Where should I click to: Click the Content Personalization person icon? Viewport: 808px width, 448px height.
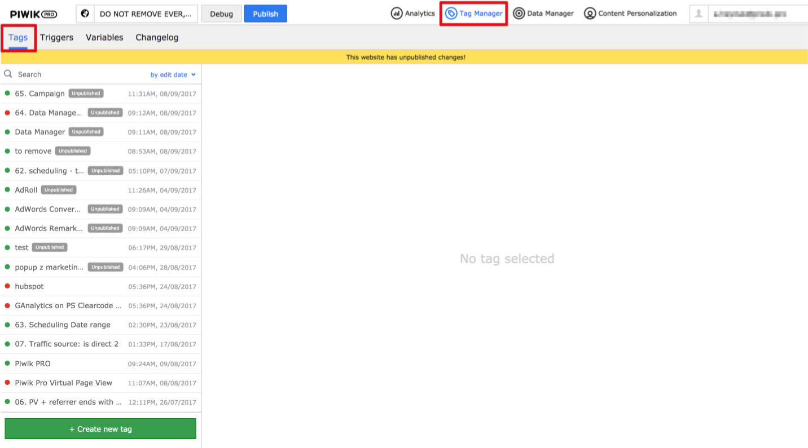[590, 14]
